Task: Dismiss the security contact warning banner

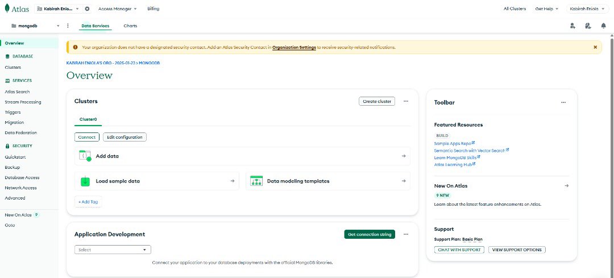Action: point(595,47)
